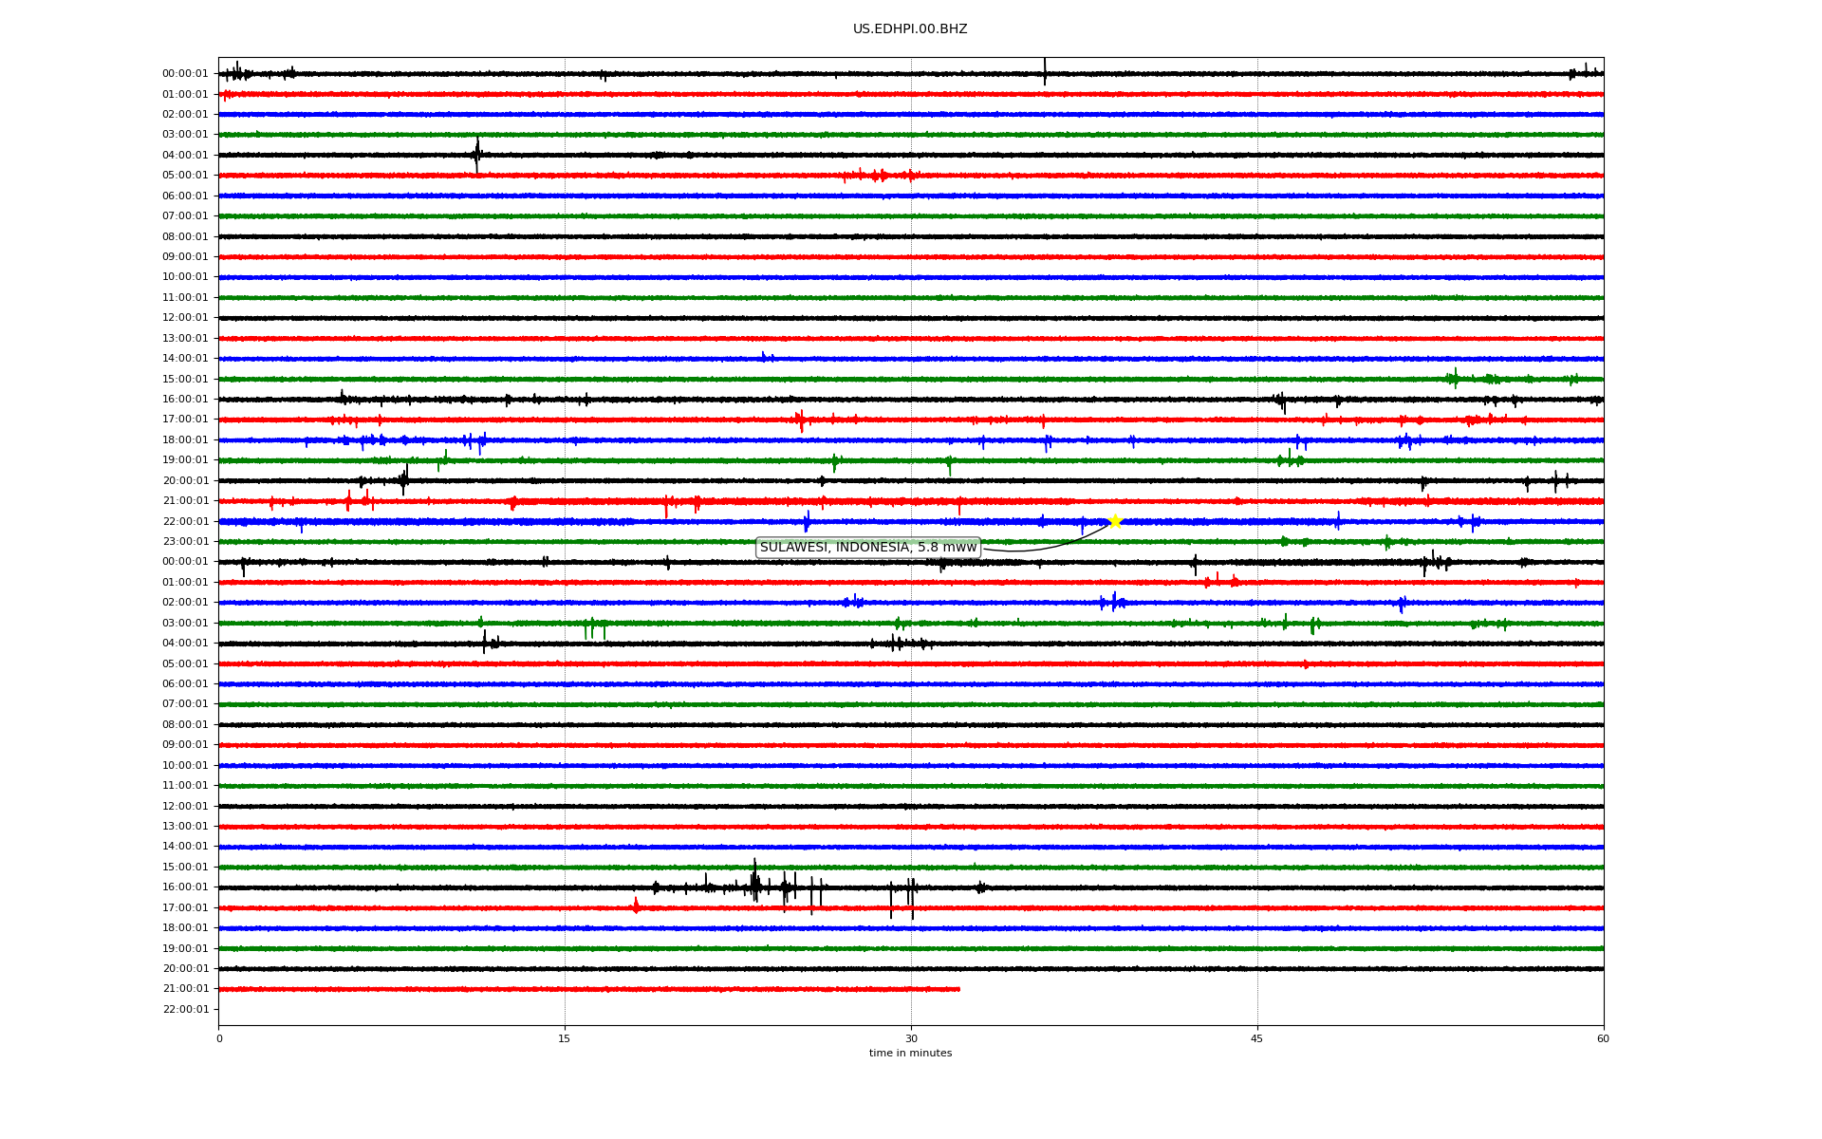
Task: Click the yellow star earthquake marker
Action: (x=1115, y=521)
